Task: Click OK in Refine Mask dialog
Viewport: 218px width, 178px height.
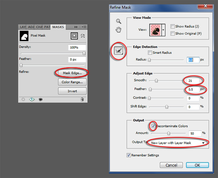Action: point(197,165)
